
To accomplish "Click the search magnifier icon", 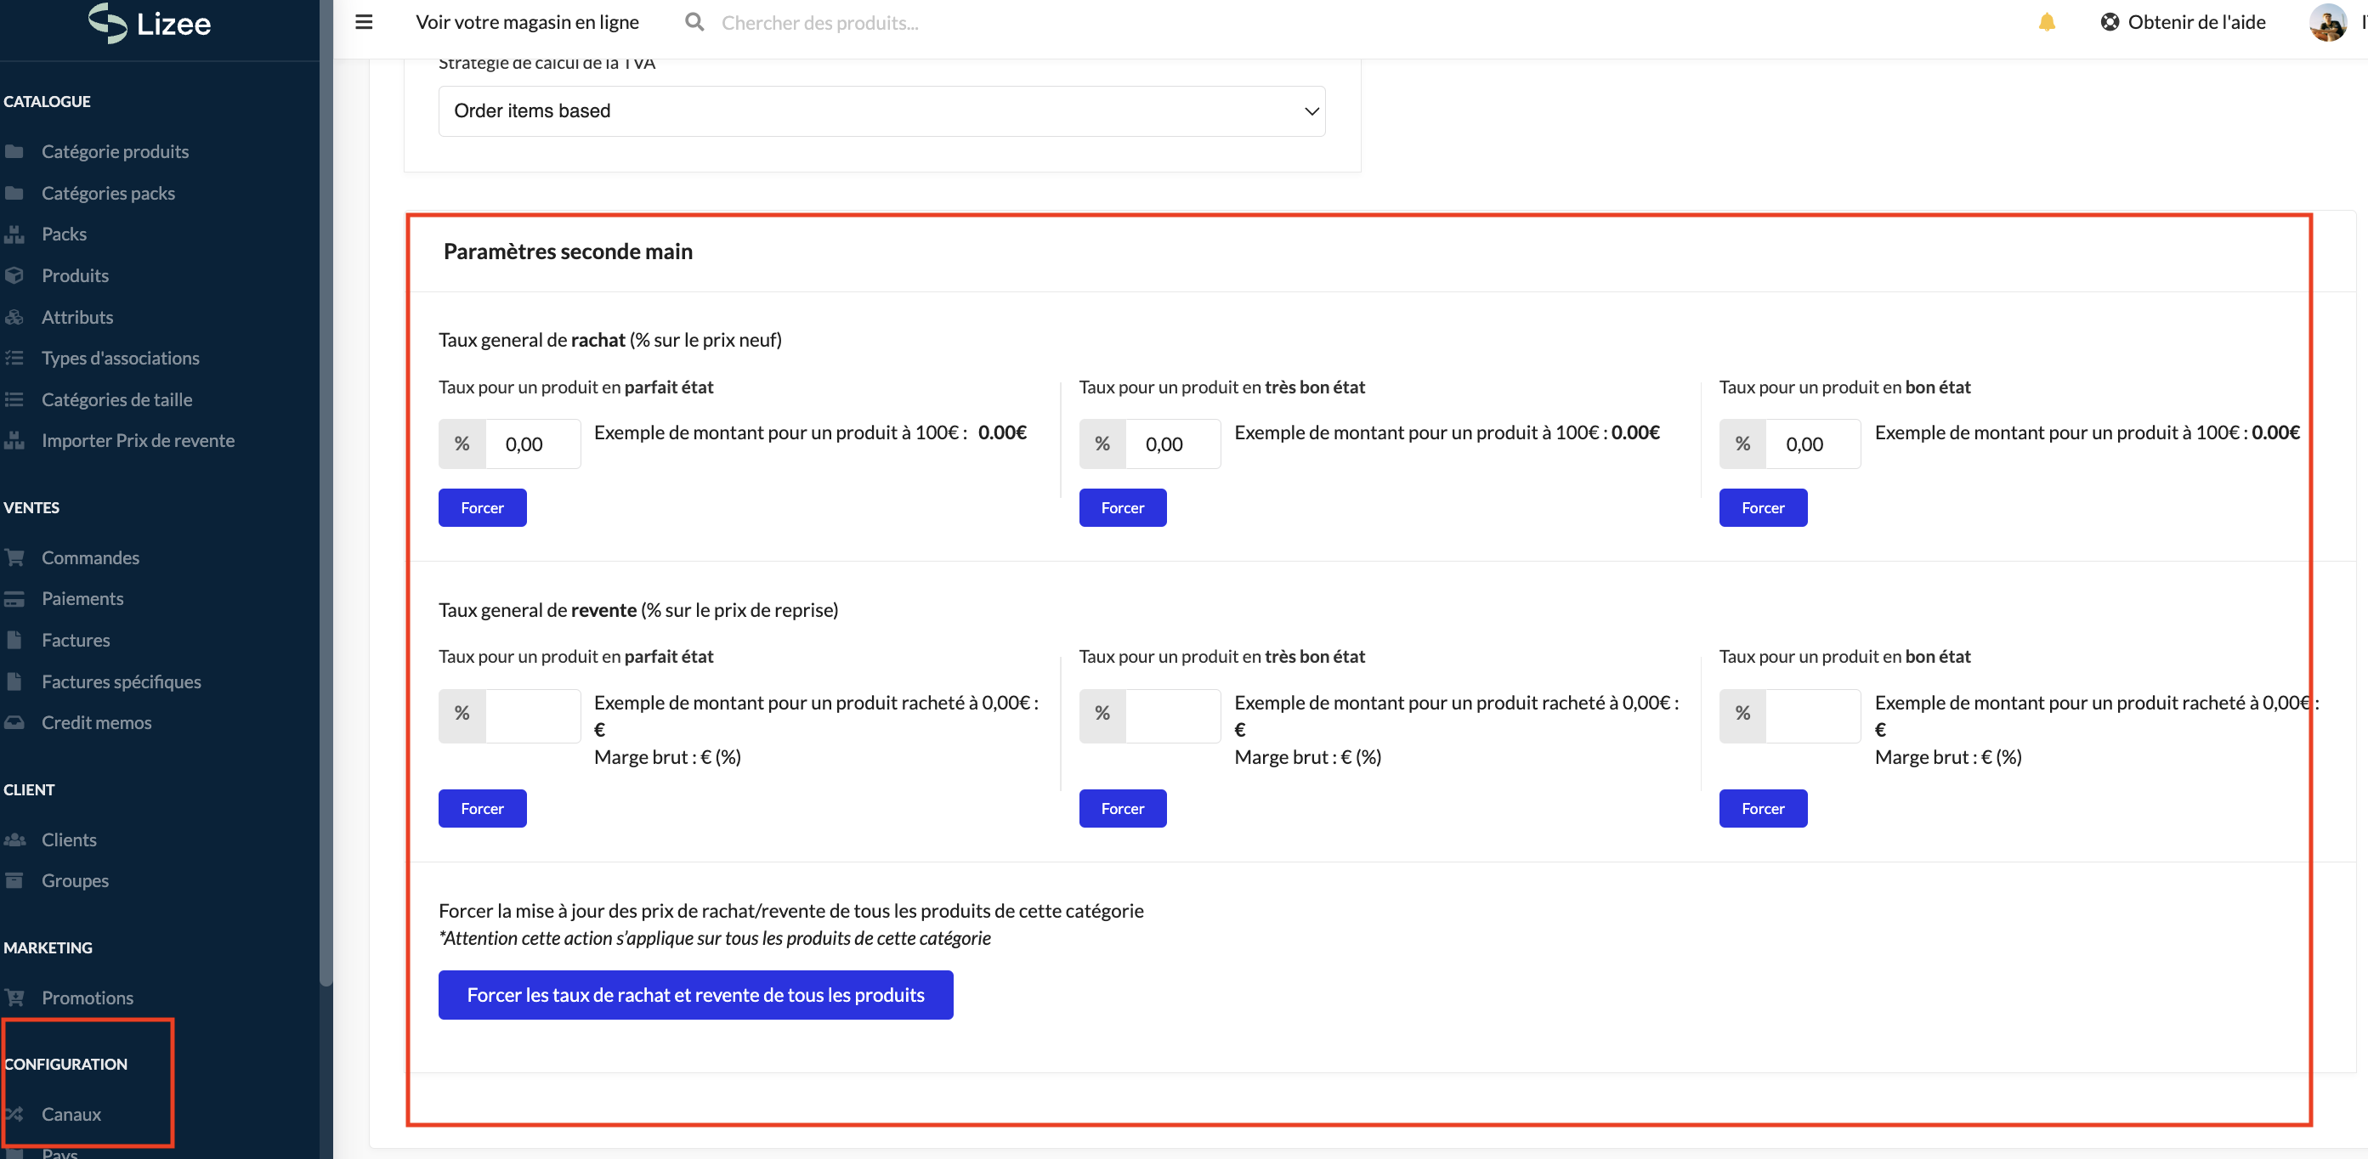I will (x=694, y=22).
